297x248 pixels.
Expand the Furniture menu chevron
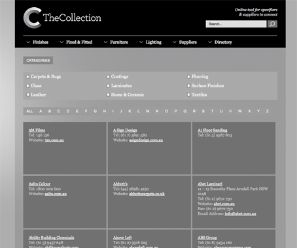(105, 42)
